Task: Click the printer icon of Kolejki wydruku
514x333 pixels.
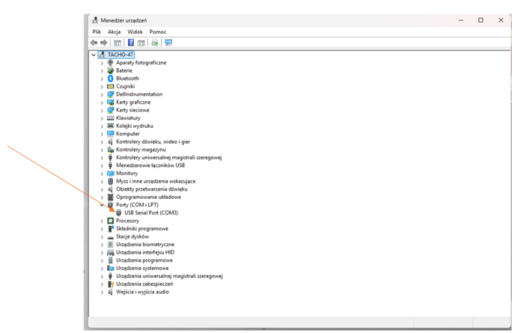Action: [111, 126]
